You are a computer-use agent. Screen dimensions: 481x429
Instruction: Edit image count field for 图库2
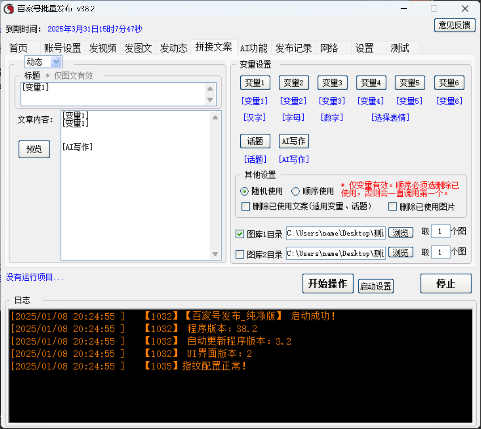440,252
